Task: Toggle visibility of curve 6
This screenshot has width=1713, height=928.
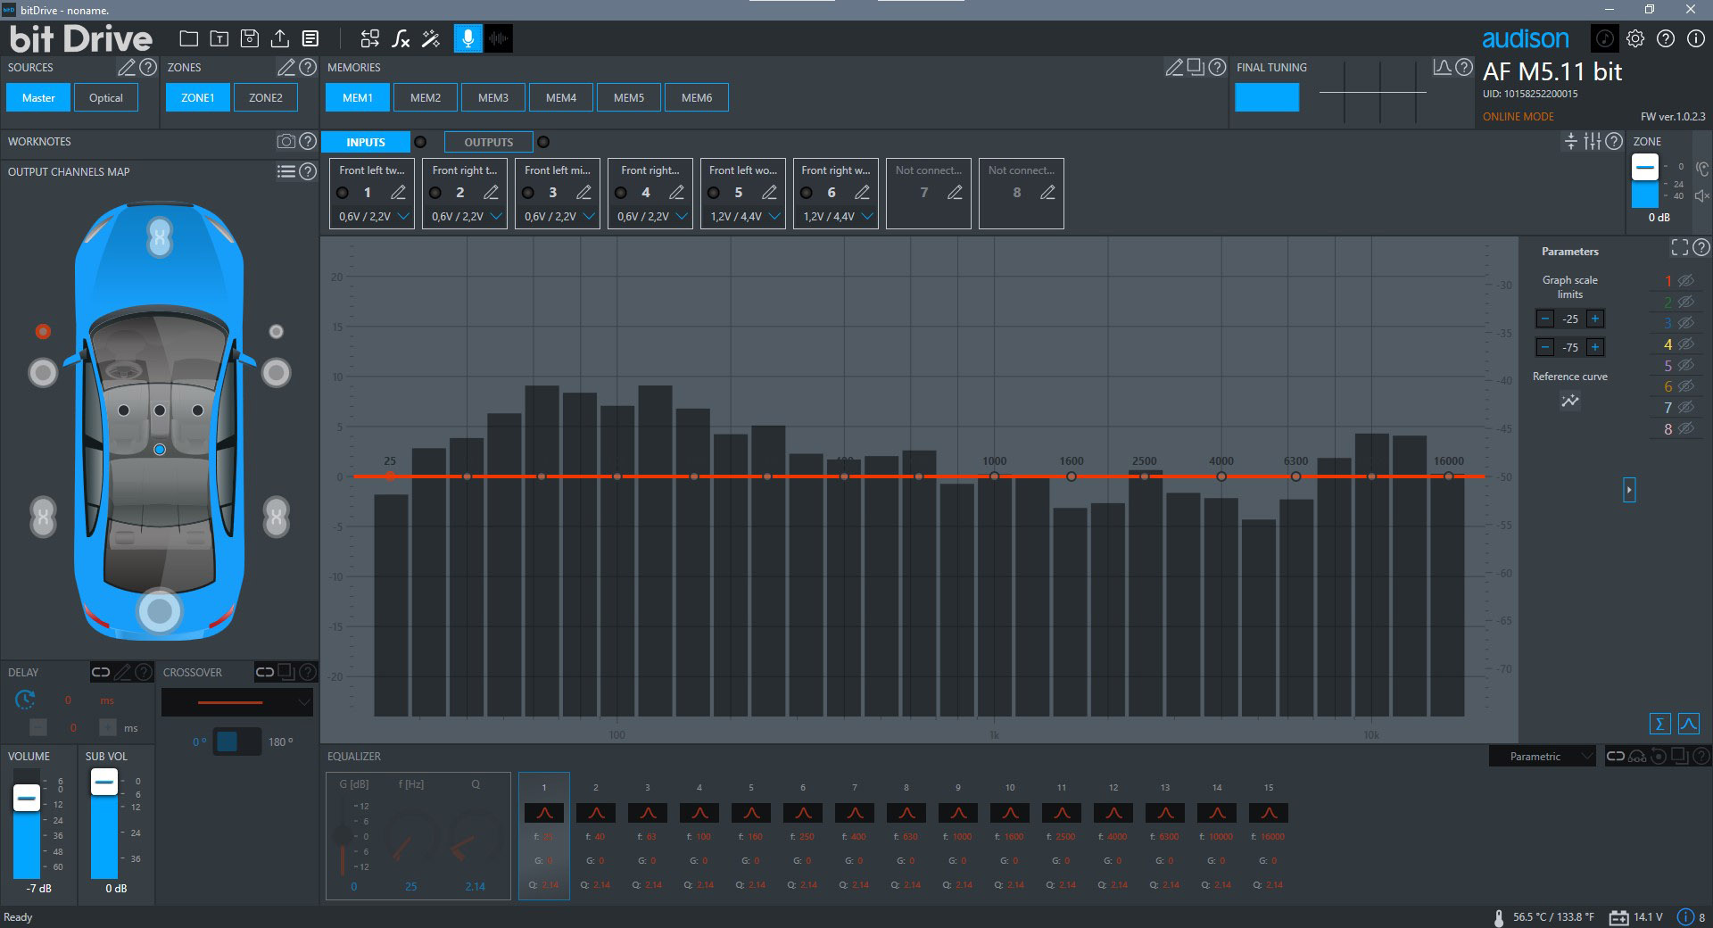Action: (x=1685, y=386)
